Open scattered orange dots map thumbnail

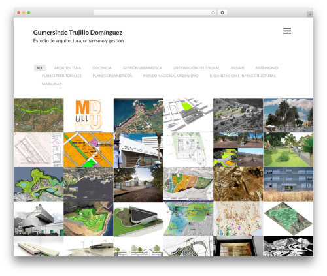click(x=238, y=219)
